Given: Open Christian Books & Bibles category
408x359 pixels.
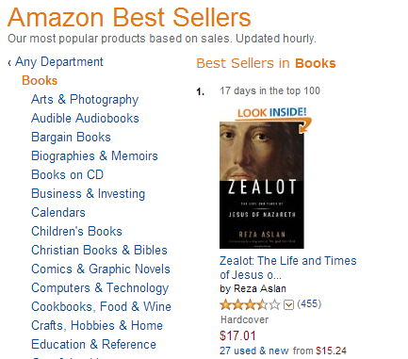Looking at the screenshot, I should click(99, 251).
